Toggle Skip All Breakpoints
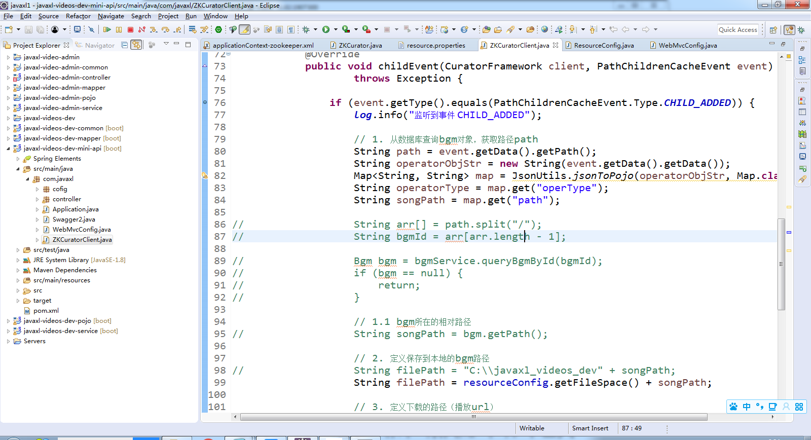811x440 pixels. pyautogui.click(x=91, y=29)
